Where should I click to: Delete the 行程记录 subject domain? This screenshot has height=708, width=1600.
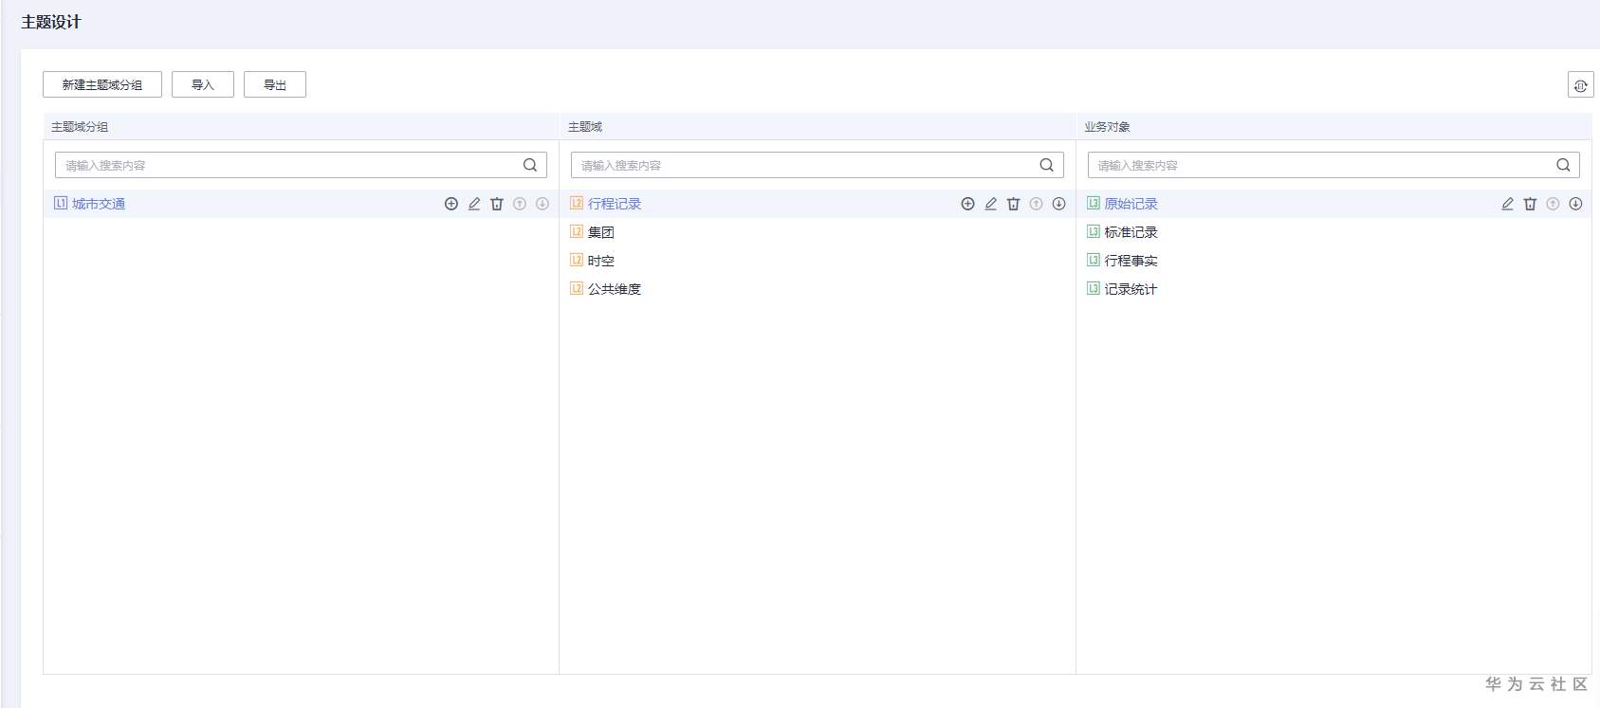[1014, 204]
